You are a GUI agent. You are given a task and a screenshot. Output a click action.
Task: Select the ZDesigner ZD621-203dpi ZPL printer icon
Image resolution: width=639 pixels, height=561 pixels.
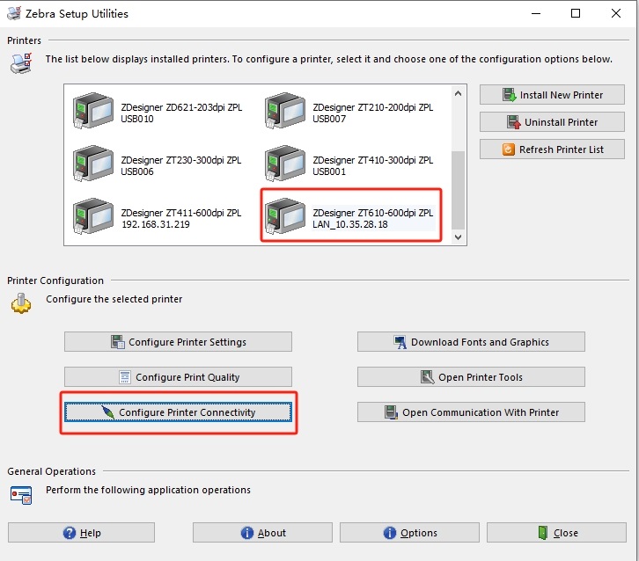click(x=93, y=110)
